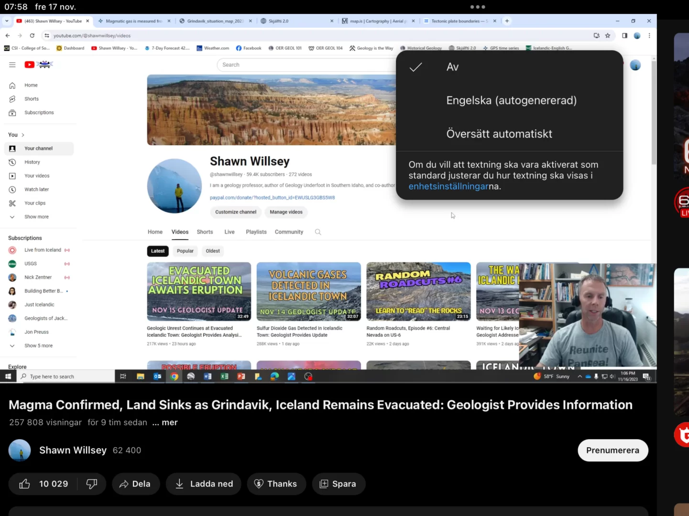Send a Thanks heart-dollar tip

275,484
